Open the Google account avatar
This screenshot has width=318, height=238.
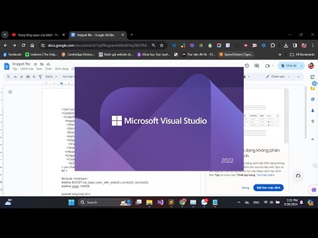[311, 65]
